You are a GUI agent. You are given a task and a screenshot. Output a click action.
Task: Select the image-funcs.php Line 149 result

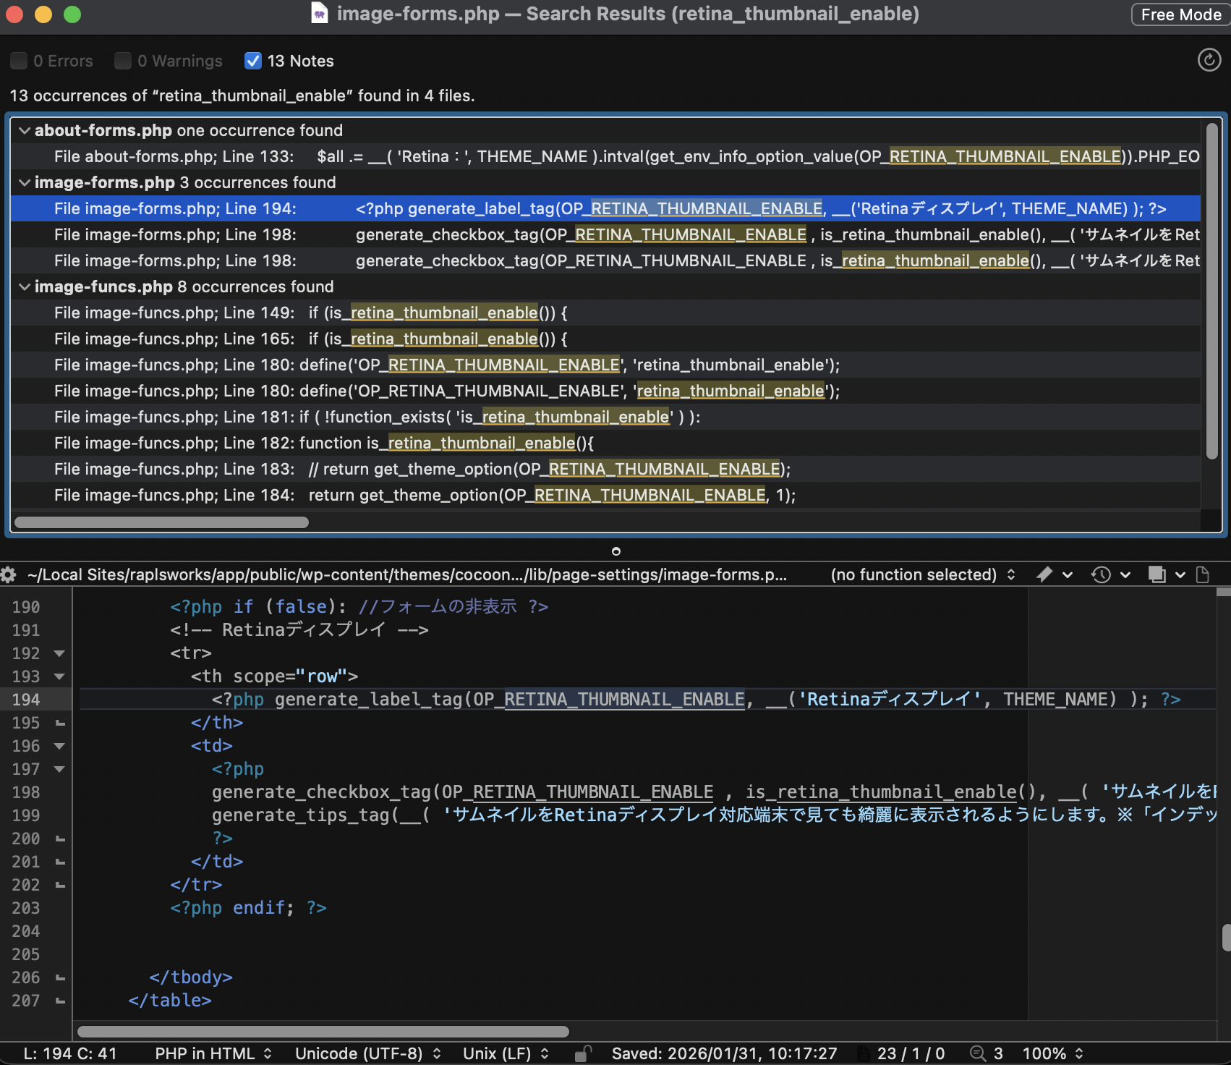click(605, 313)
